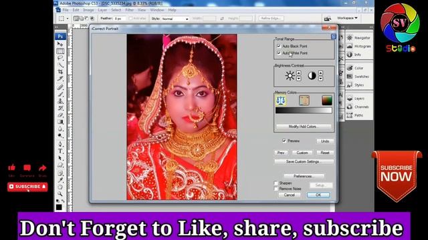Uncheck Auto White Point
The image size is (428, 240).
[279, 53]
